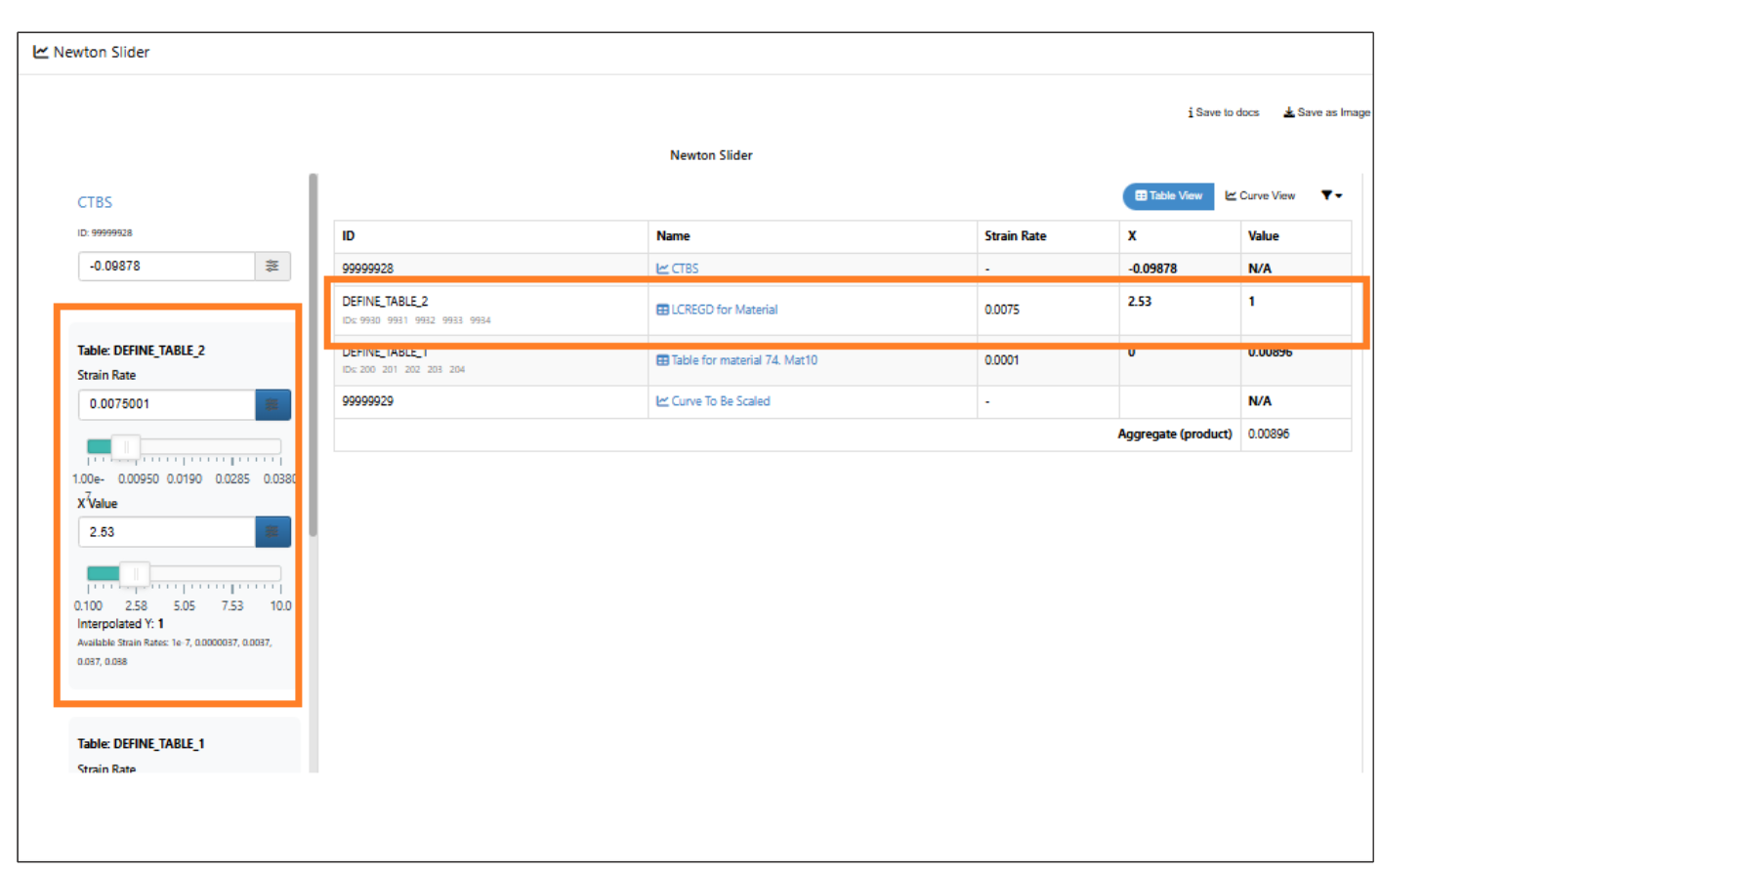Switch to Curve View tab
The width and height of the screenshot is (1758, 870).
tap(1260, 196)
